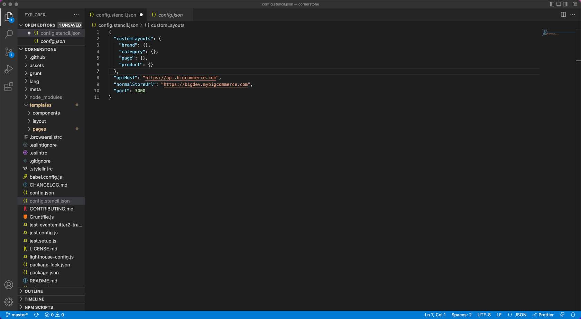Screen dimensions: 581x319
Task: Open package.json from the file tree
Action: (x=44, y=273)
